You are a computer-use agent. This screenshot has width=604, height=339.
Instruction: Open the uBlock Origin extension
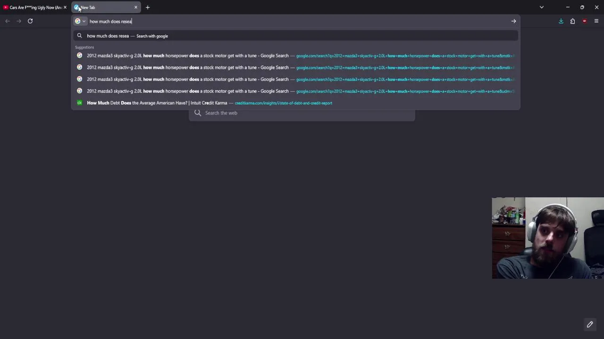585,21
